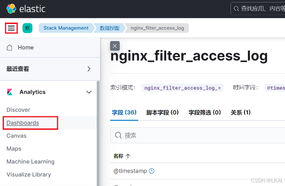Open Visualize Library from the sidebar
The height and width of the screenshot is (186, 285).
(29, 174)
